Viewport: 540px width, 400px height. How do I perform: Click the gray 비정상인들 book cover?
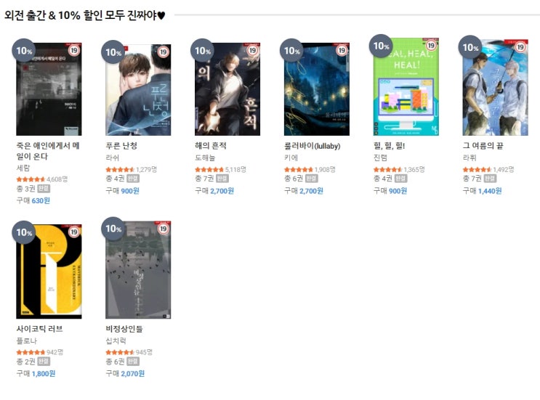[x=138, y=270]
